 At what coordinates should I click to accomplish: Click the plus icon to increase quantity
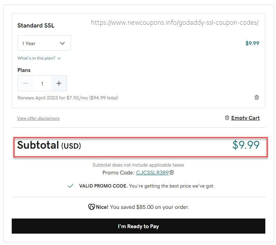point(59,83)
